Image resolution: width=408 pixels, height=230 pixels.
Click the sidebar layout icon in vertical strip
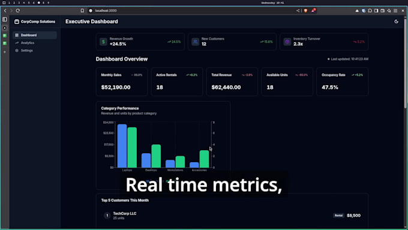point(5,20)
